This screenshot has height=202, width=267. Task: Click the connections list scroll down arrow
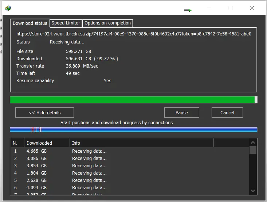pyautogui.click(x=253, y=191)
